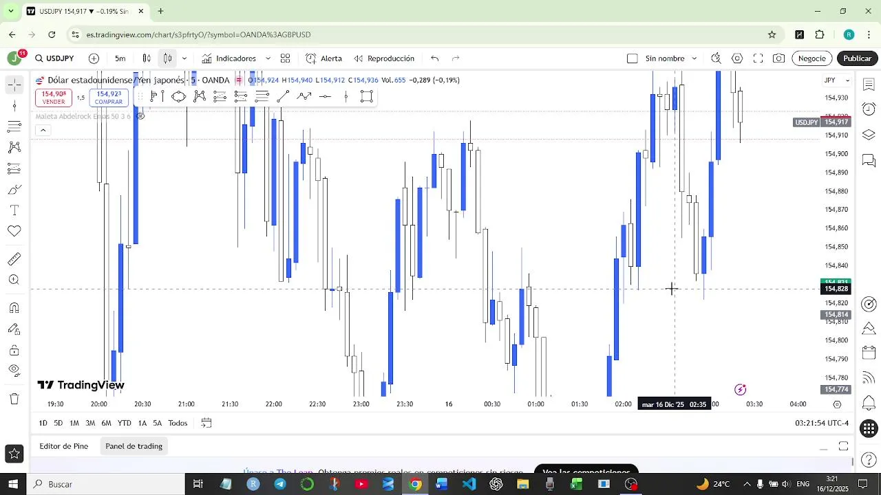Select the ellipse pattern tool in floating toolbar
The width and height of the screenshot is (881, 495).
(x=178, y=96)
